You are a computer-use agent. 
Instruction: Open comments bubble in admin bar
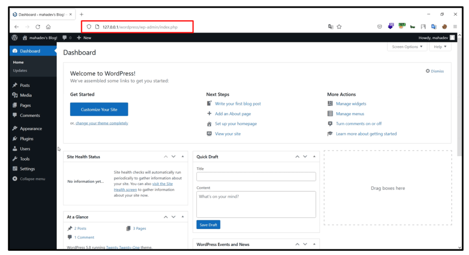67,37
